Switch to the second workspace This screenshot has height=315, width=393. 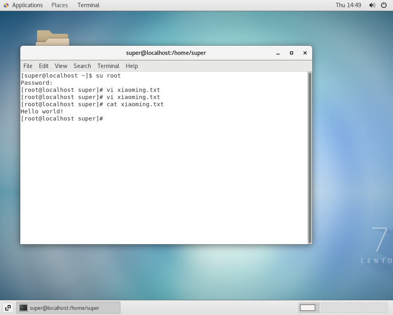(331, 307)
